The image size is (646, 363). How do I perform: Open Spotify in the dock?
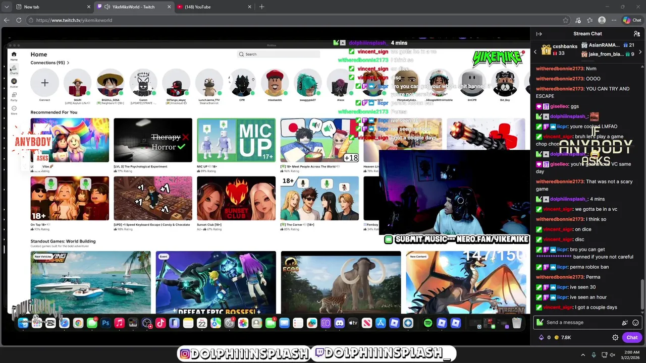pyautogui.click(x=428, y=323)
